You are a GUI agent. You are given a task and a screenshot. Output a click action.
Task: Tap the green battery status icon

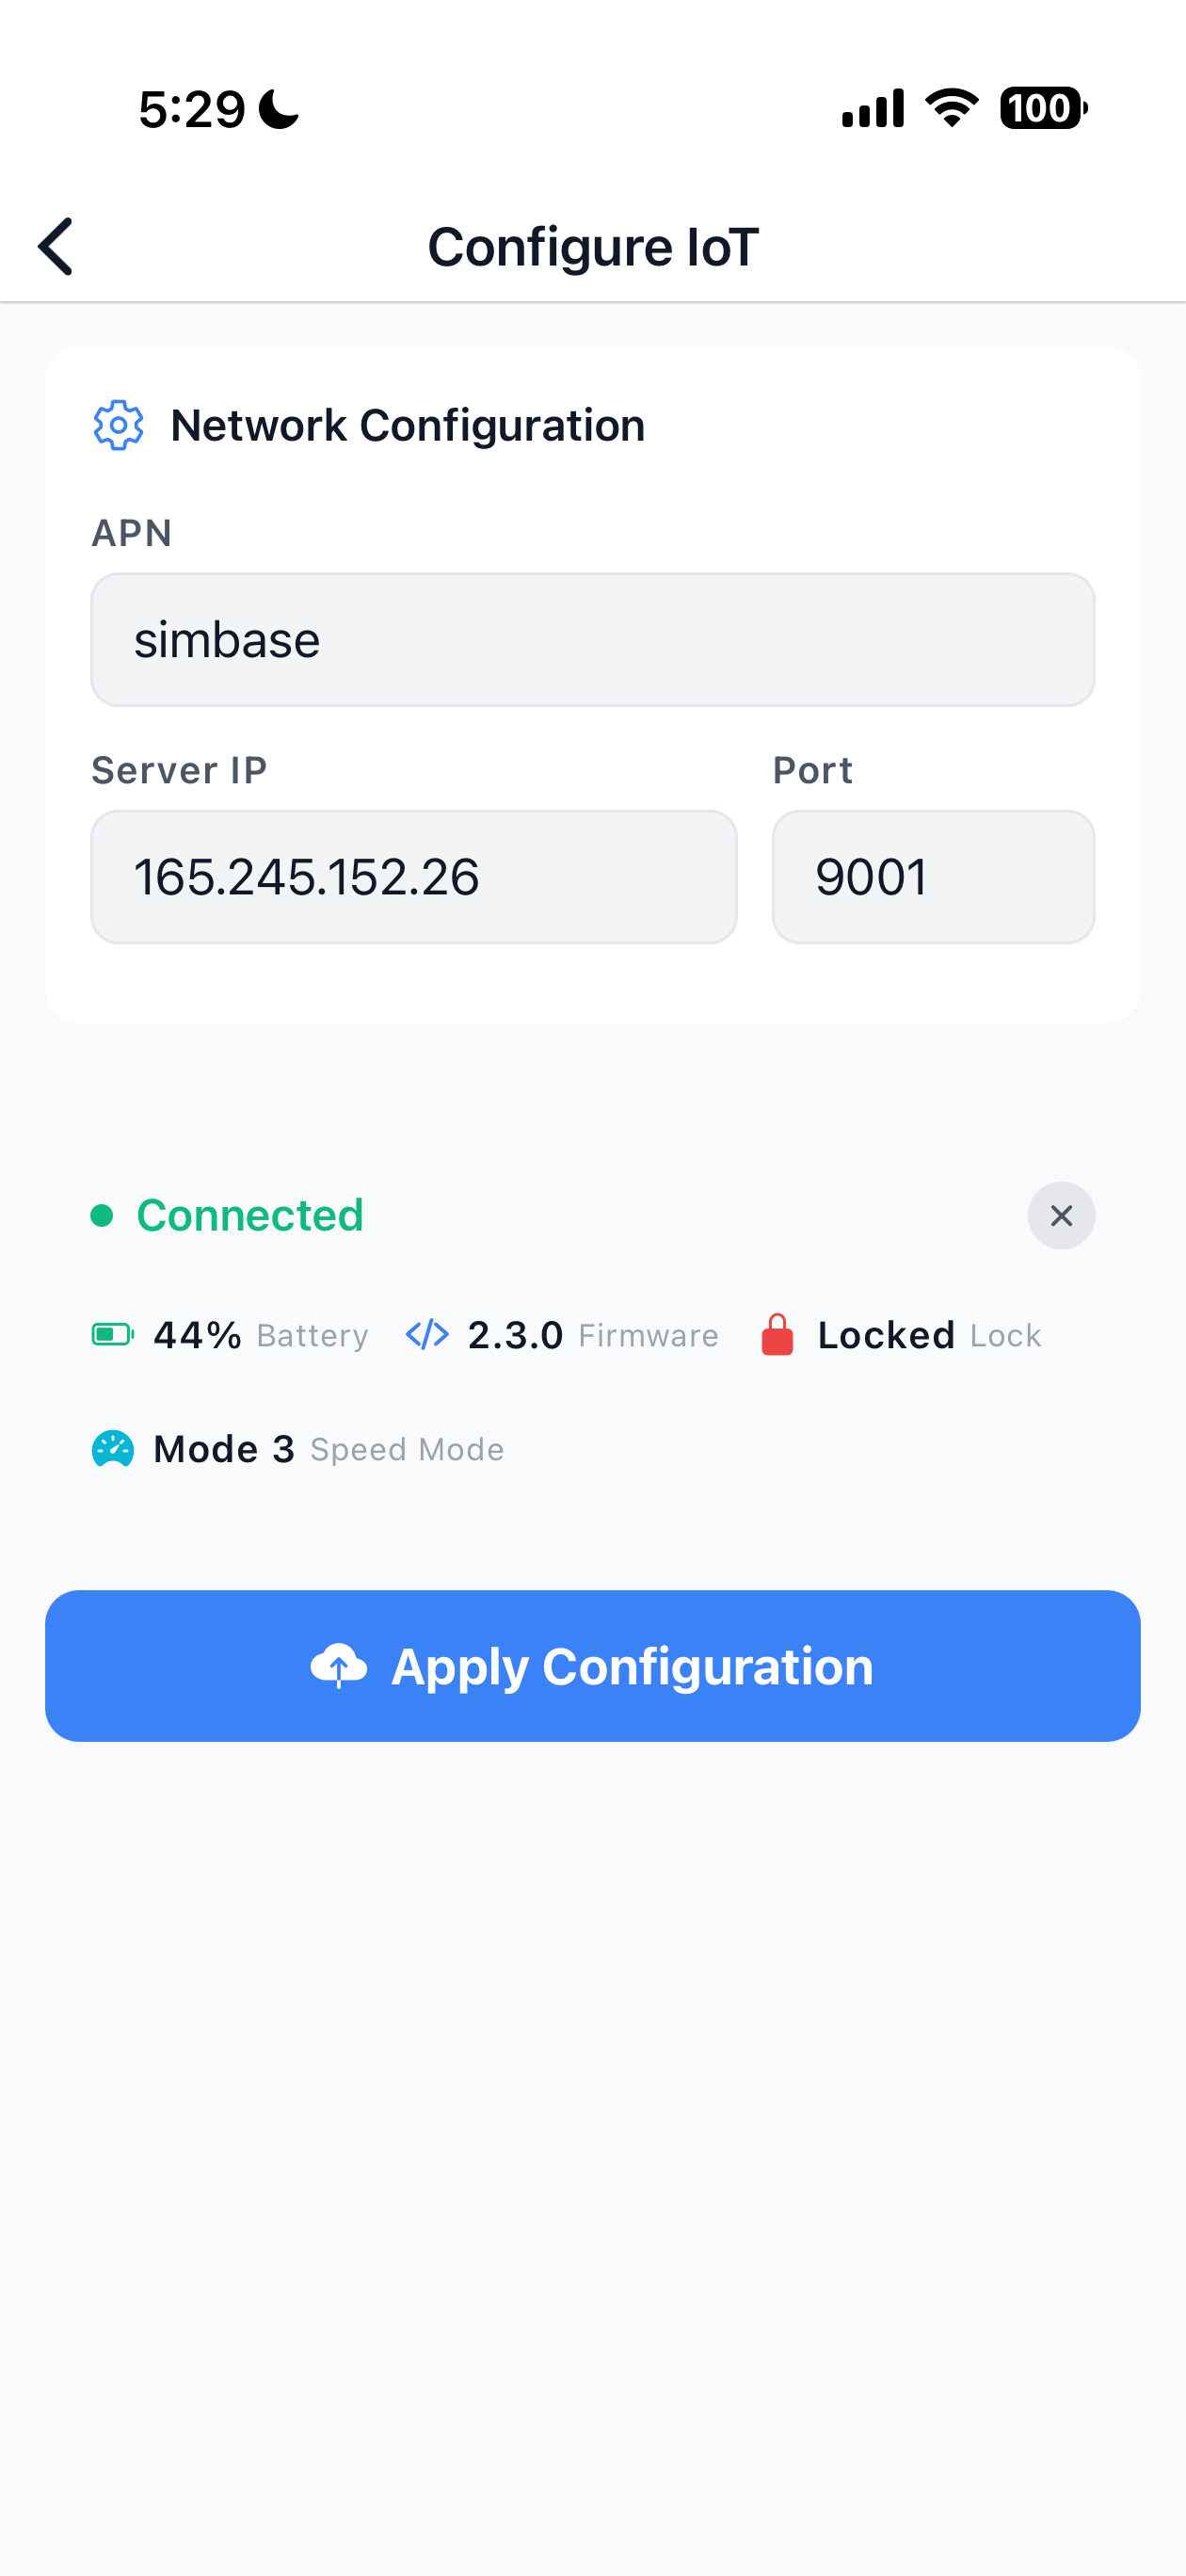(112, 1335)
